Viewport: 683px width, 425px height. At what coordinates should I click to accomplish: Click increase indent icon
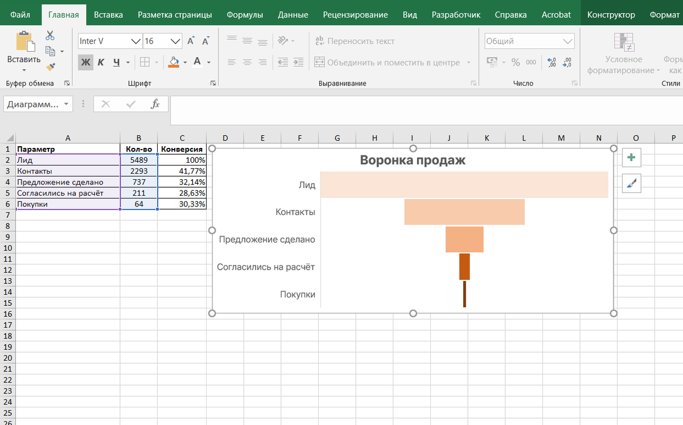[298, 62]
